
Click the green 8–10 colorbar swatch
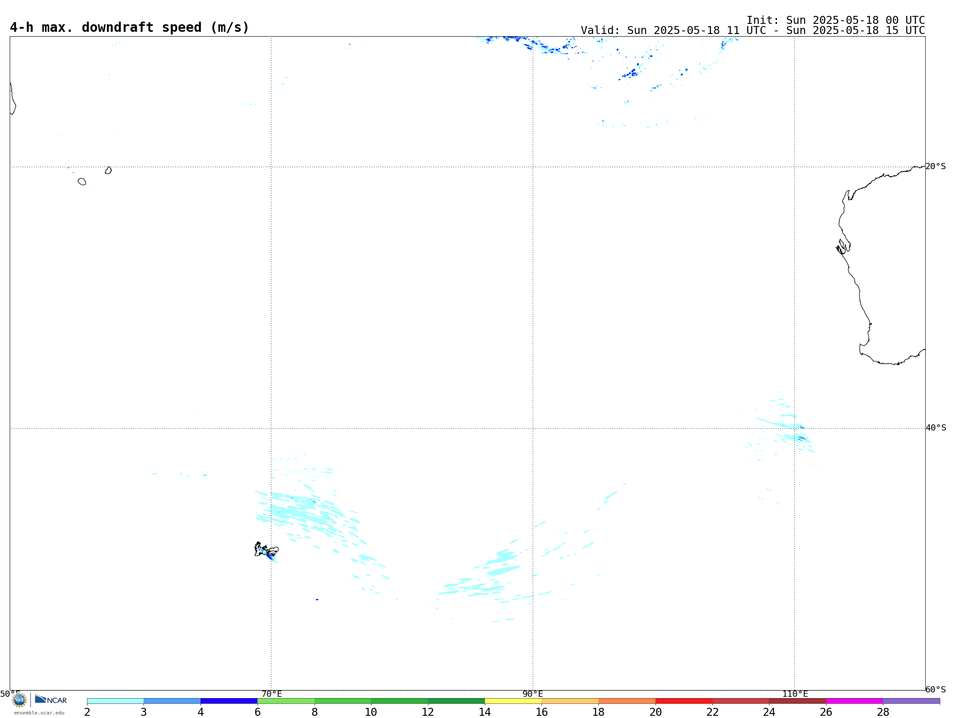point(343,701)
